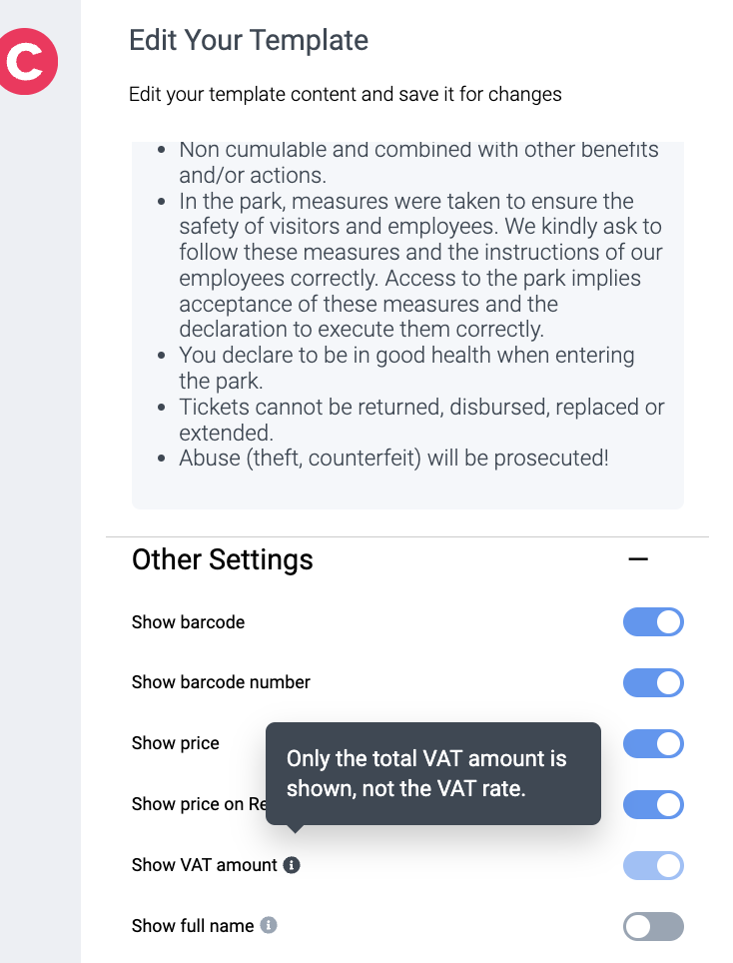Click the Show VAT amount label

(204, 865)
